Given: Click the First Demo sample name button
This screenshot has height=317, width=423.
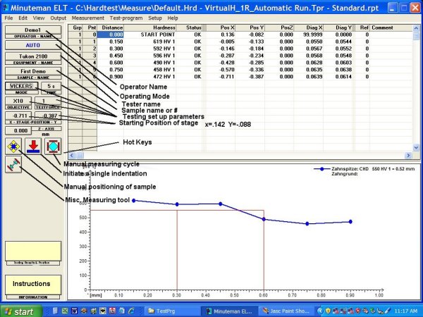Looking at the screenshot, I should [33, 71].
